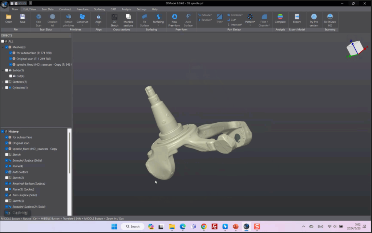Choose the Multiple sections tool
This screenshot has width=372, height=233.
click(x=128, y=17)
